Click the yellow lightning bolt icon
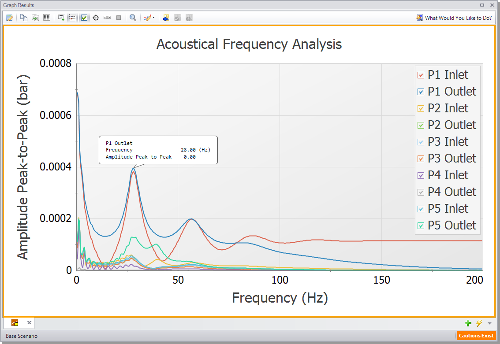Screen dimensions: 500x344 tap(479, 323)
